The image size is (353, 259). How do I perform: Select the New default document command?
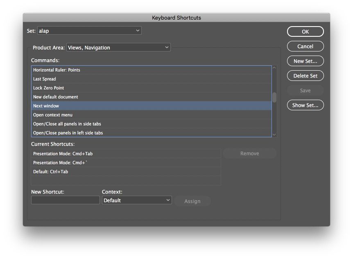click(151, 97)
